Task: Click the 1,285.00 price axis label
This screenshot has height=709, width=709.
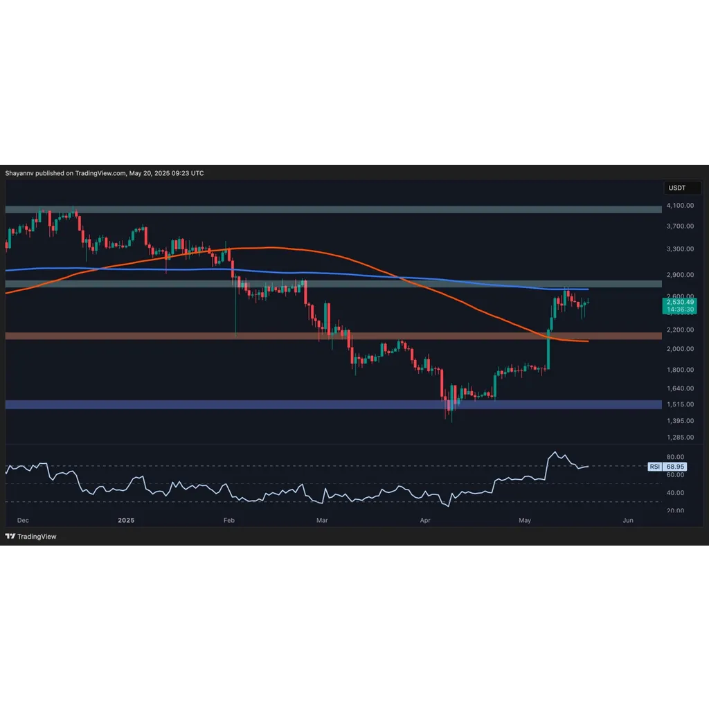Action: click(680, 438)
